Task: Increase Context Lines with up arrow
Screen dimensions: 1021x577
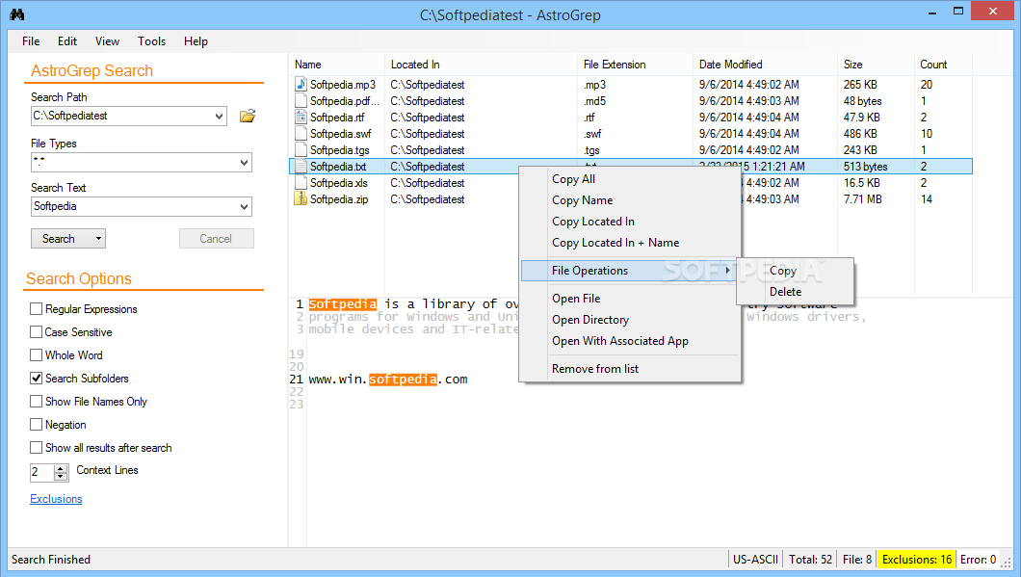Action: coord(61,469)
